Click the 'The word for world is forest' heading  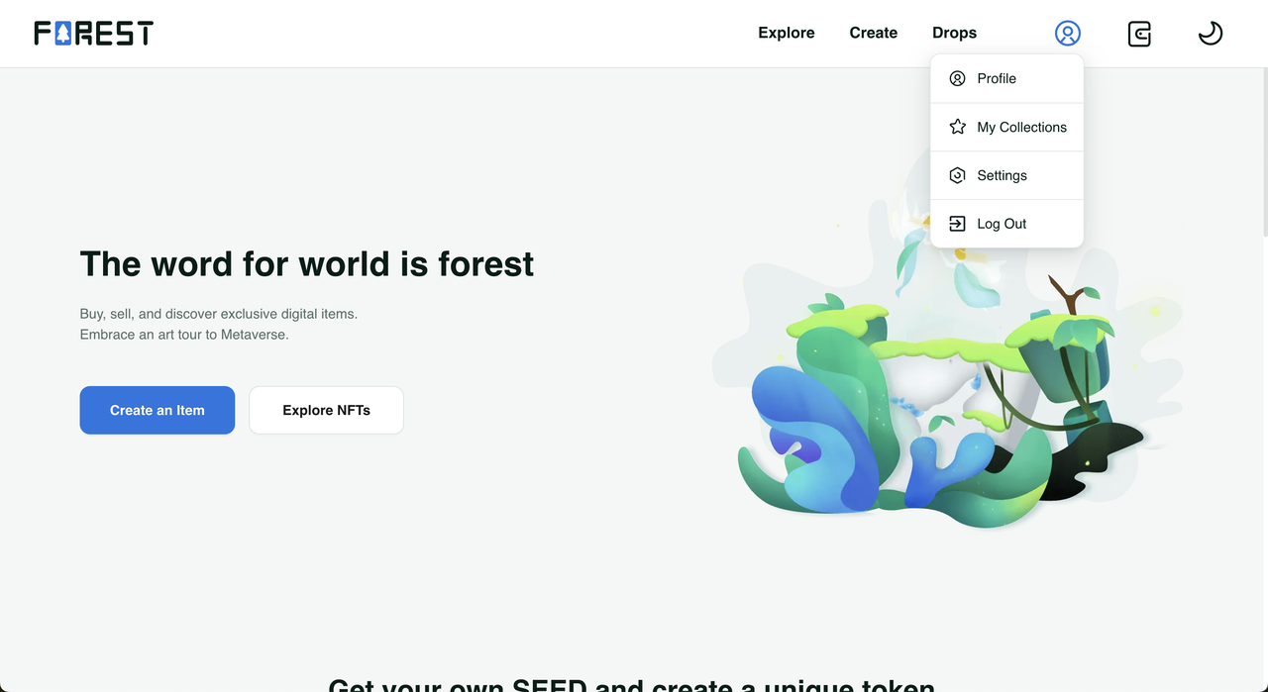point(307,264)
